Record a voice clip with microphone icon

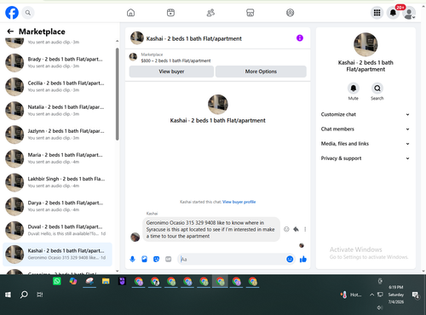tap(132, 259)
